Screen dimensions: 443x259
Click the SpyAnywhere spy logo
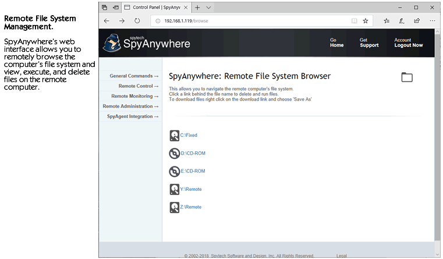pyautogui.click(x=112, y=43)
